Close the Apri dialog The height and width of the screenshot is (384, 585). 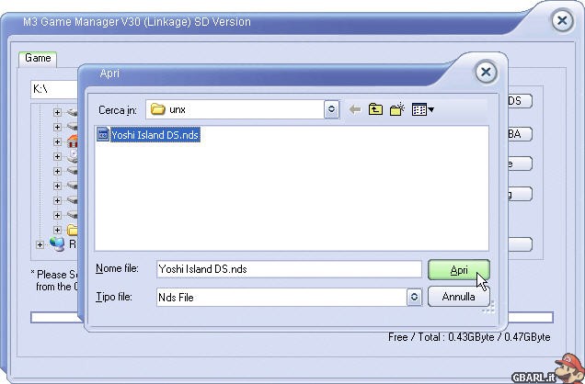coord(487,72)
